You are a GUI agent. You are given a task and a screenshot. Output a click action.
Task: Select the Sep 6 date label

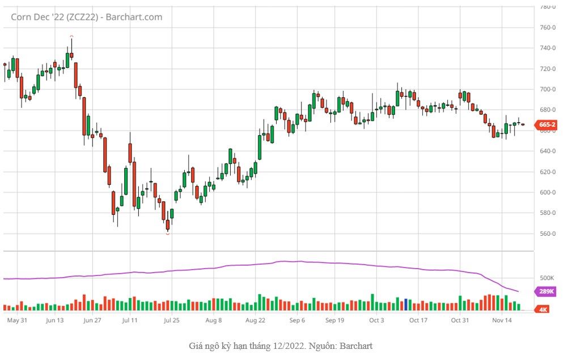[x=297, y=320]
